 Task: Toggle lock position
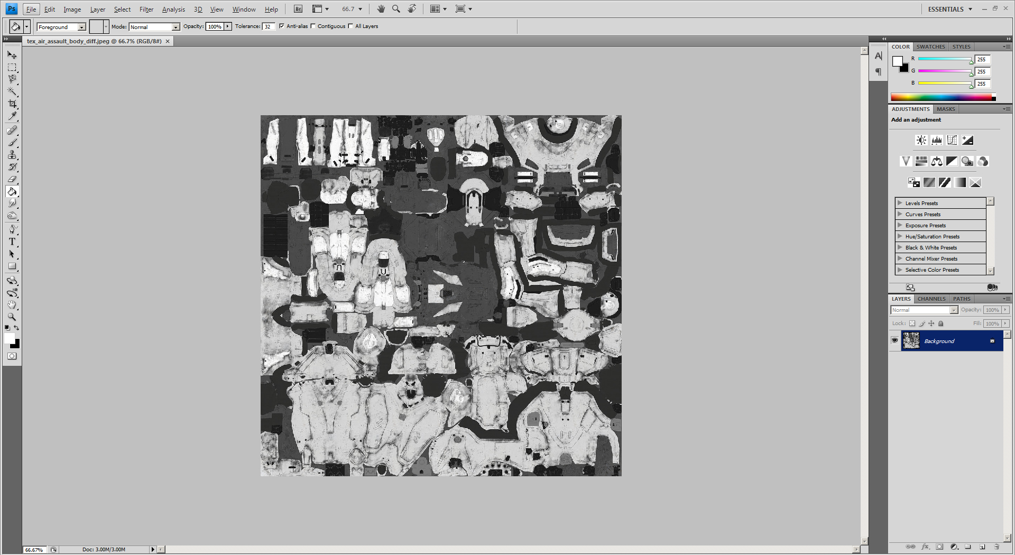(x=931, y=323)
